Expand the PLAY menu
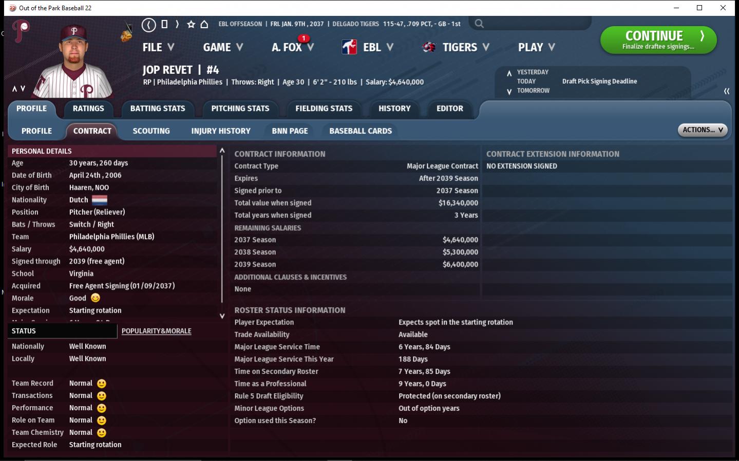Image resolution: width=739 pixels, height=461 pixels. point(536,47)
